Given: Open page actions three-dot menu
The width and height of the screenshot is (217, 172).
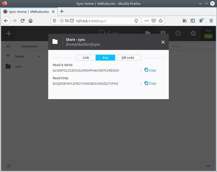Looking at the screenshot, I should [x=146, y=21].
